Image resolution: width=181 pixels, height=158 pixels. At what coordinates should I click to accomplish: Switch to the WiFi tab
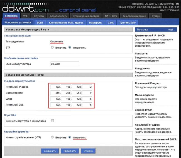click(x=26, y=16)
